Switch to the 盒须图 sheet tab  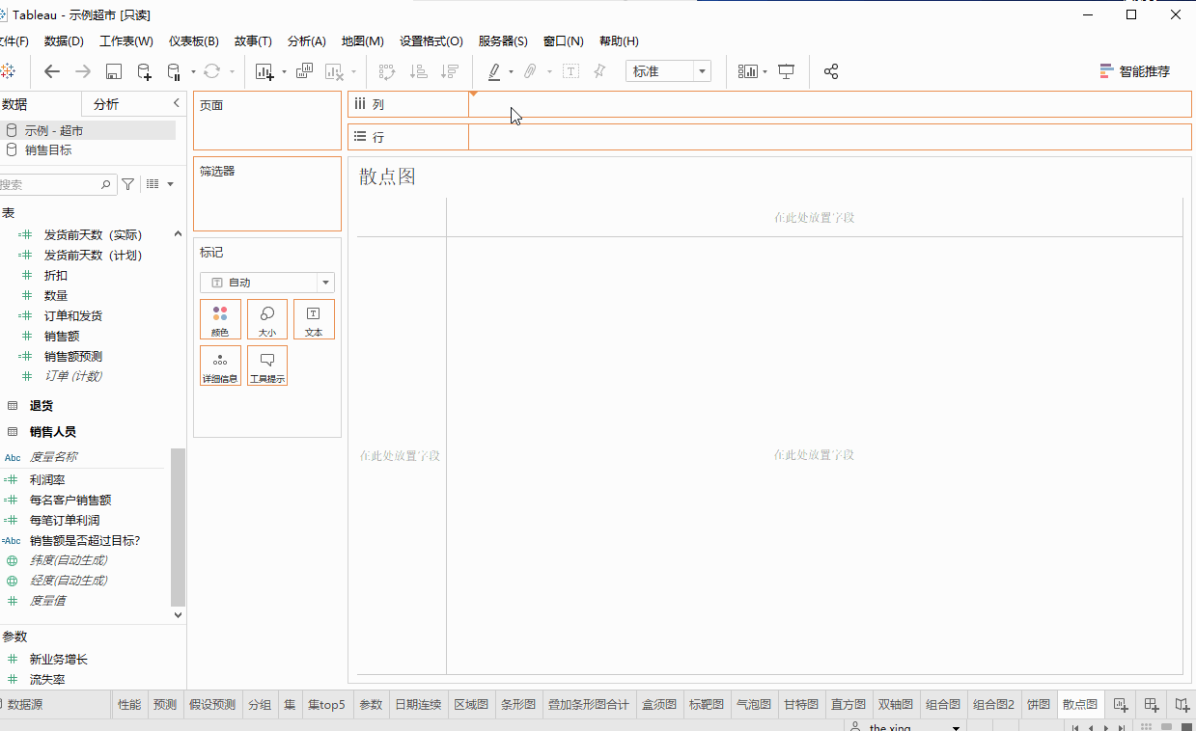(x=659, y=704)
